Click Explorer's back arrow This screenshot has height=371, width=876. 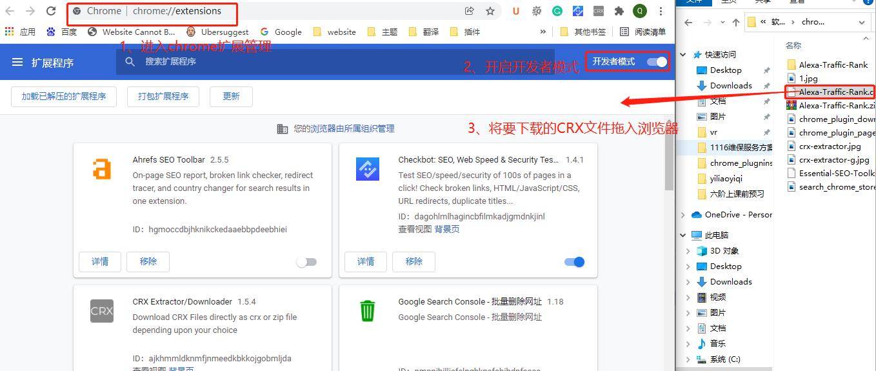pos(688,22)
